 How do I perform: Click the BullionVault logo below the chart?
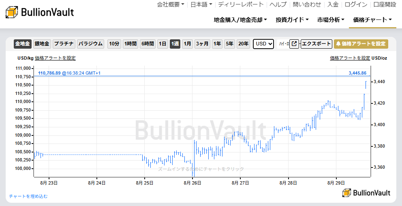pos(366,193)
